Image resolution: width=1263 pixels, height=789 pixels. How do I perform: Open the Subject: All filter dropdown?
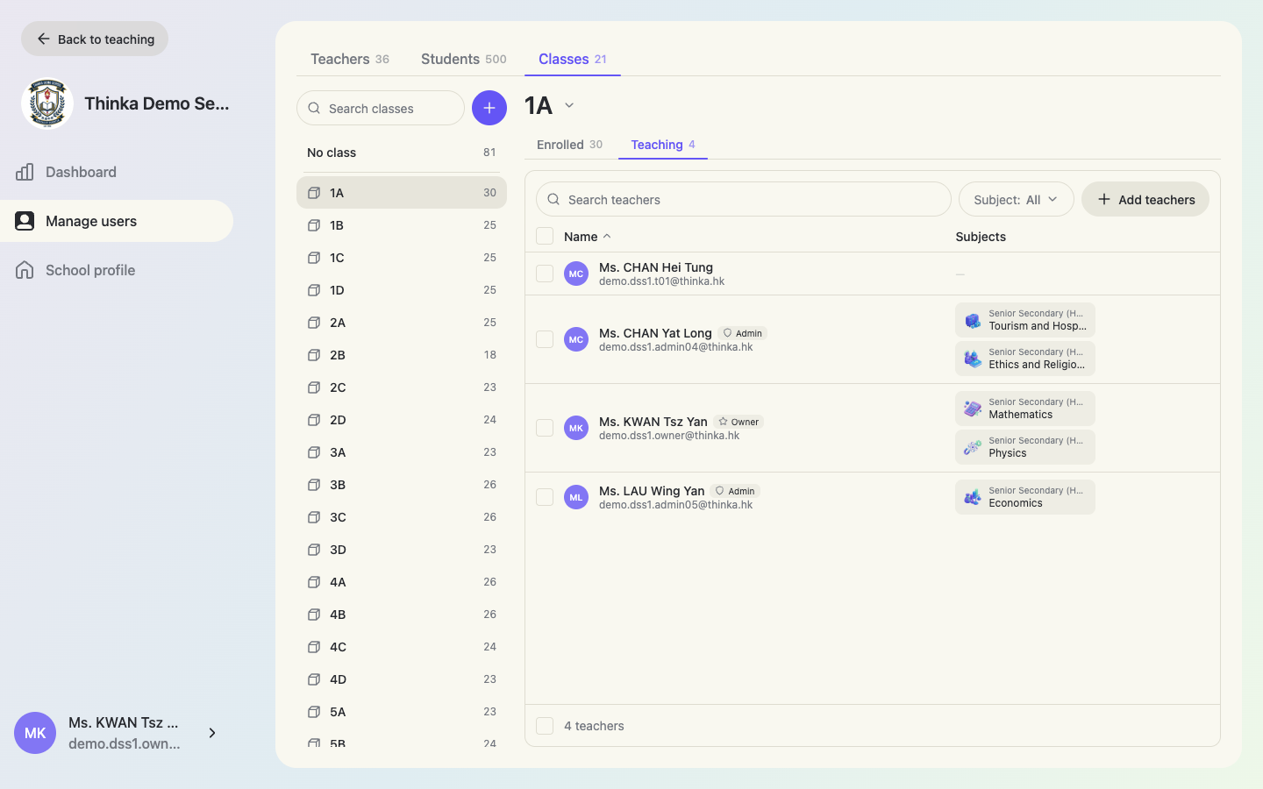[1017, 199]
